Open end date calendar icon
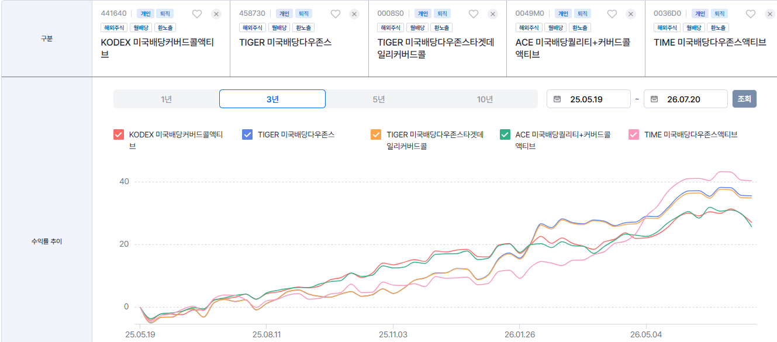The image size is (777, 342). [x=654, y=99]
